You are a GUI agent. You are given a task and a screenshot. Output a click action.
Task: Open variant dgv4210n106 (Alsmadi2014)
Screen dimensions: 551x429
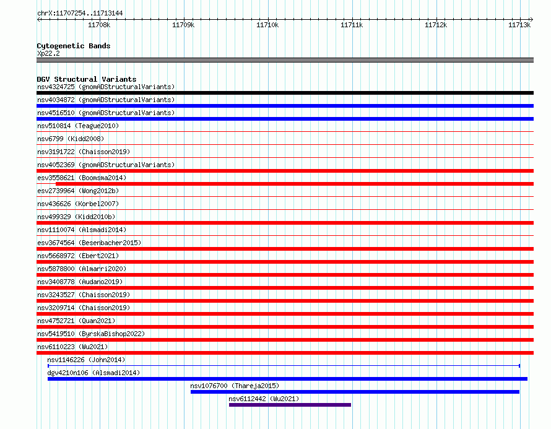(93, 373)
